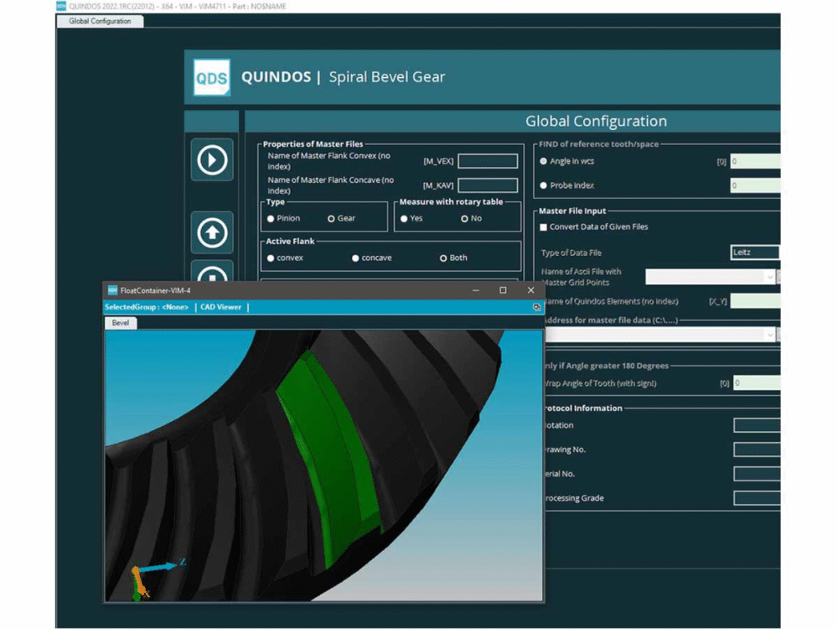Click the Wrap Angle of Tooth field

click(757, 383)
